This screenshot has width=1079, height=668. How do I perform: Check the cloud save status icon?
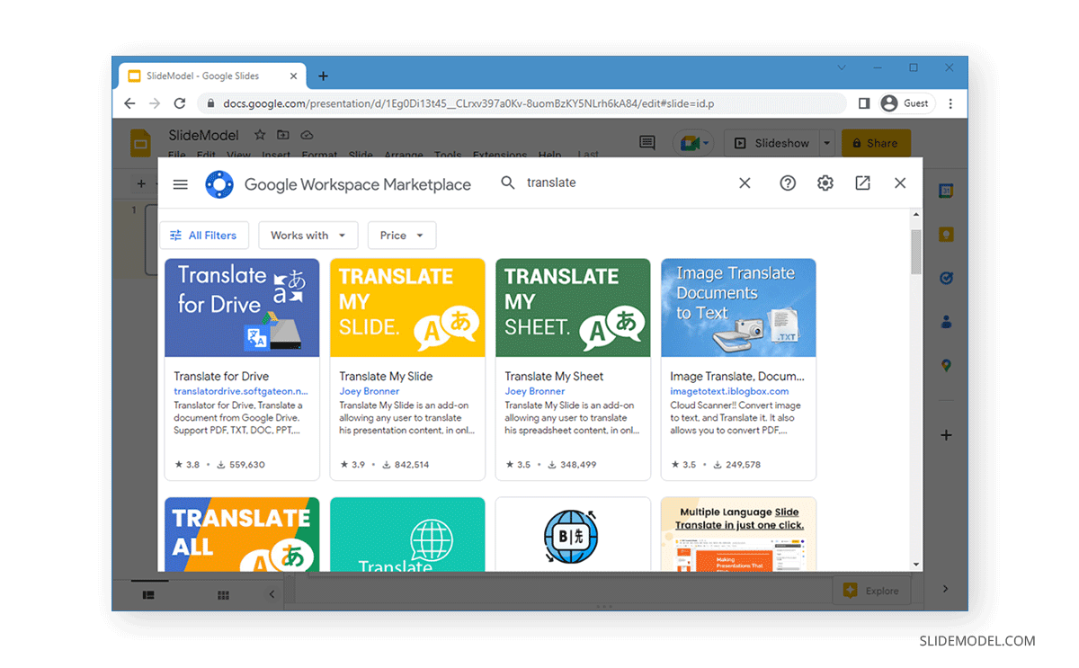307,135
